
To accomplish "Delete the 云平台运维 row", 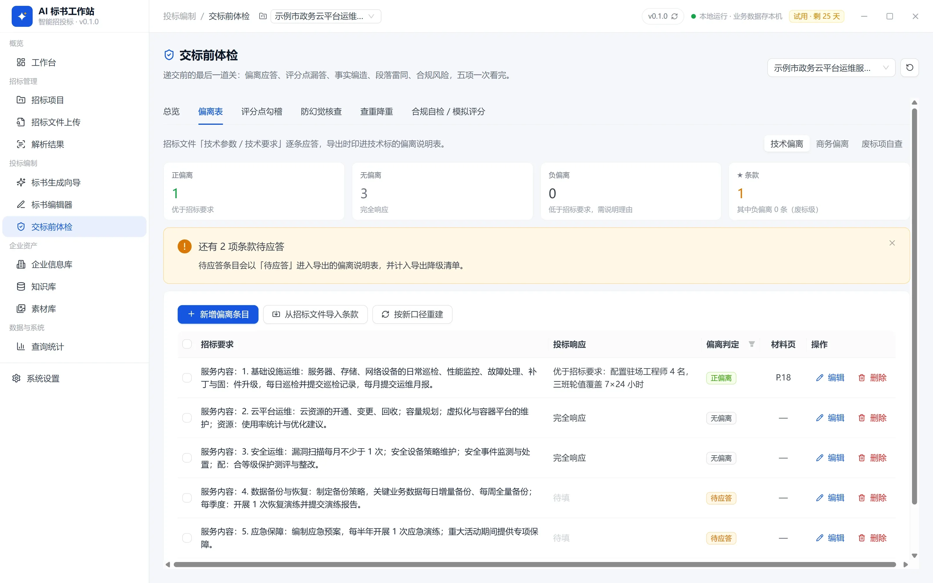I will point(872,418).
